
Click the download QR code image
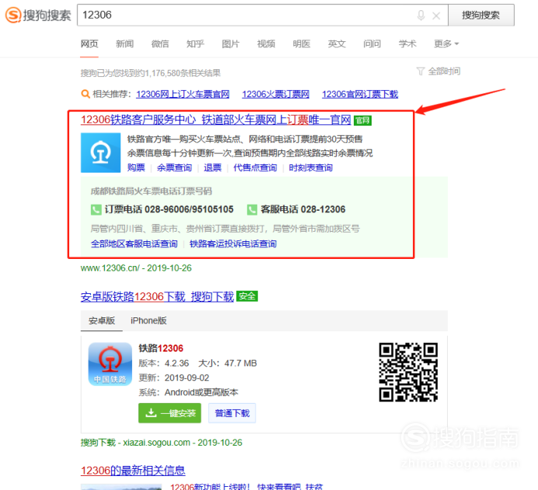pos(408,372)
